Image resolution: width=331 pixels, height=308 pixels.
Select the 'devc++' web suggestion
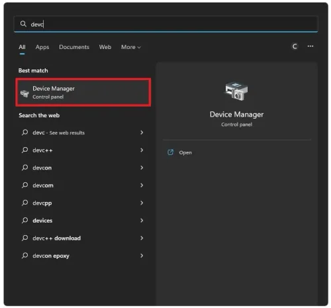coord(83,150)
